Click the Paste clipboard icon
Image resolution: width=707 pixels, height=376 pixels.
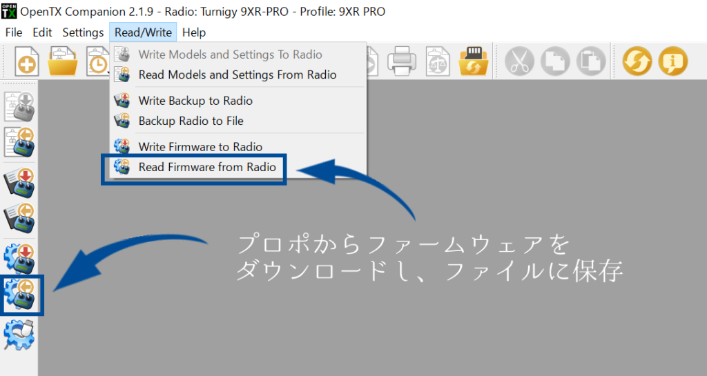[591, 61]
